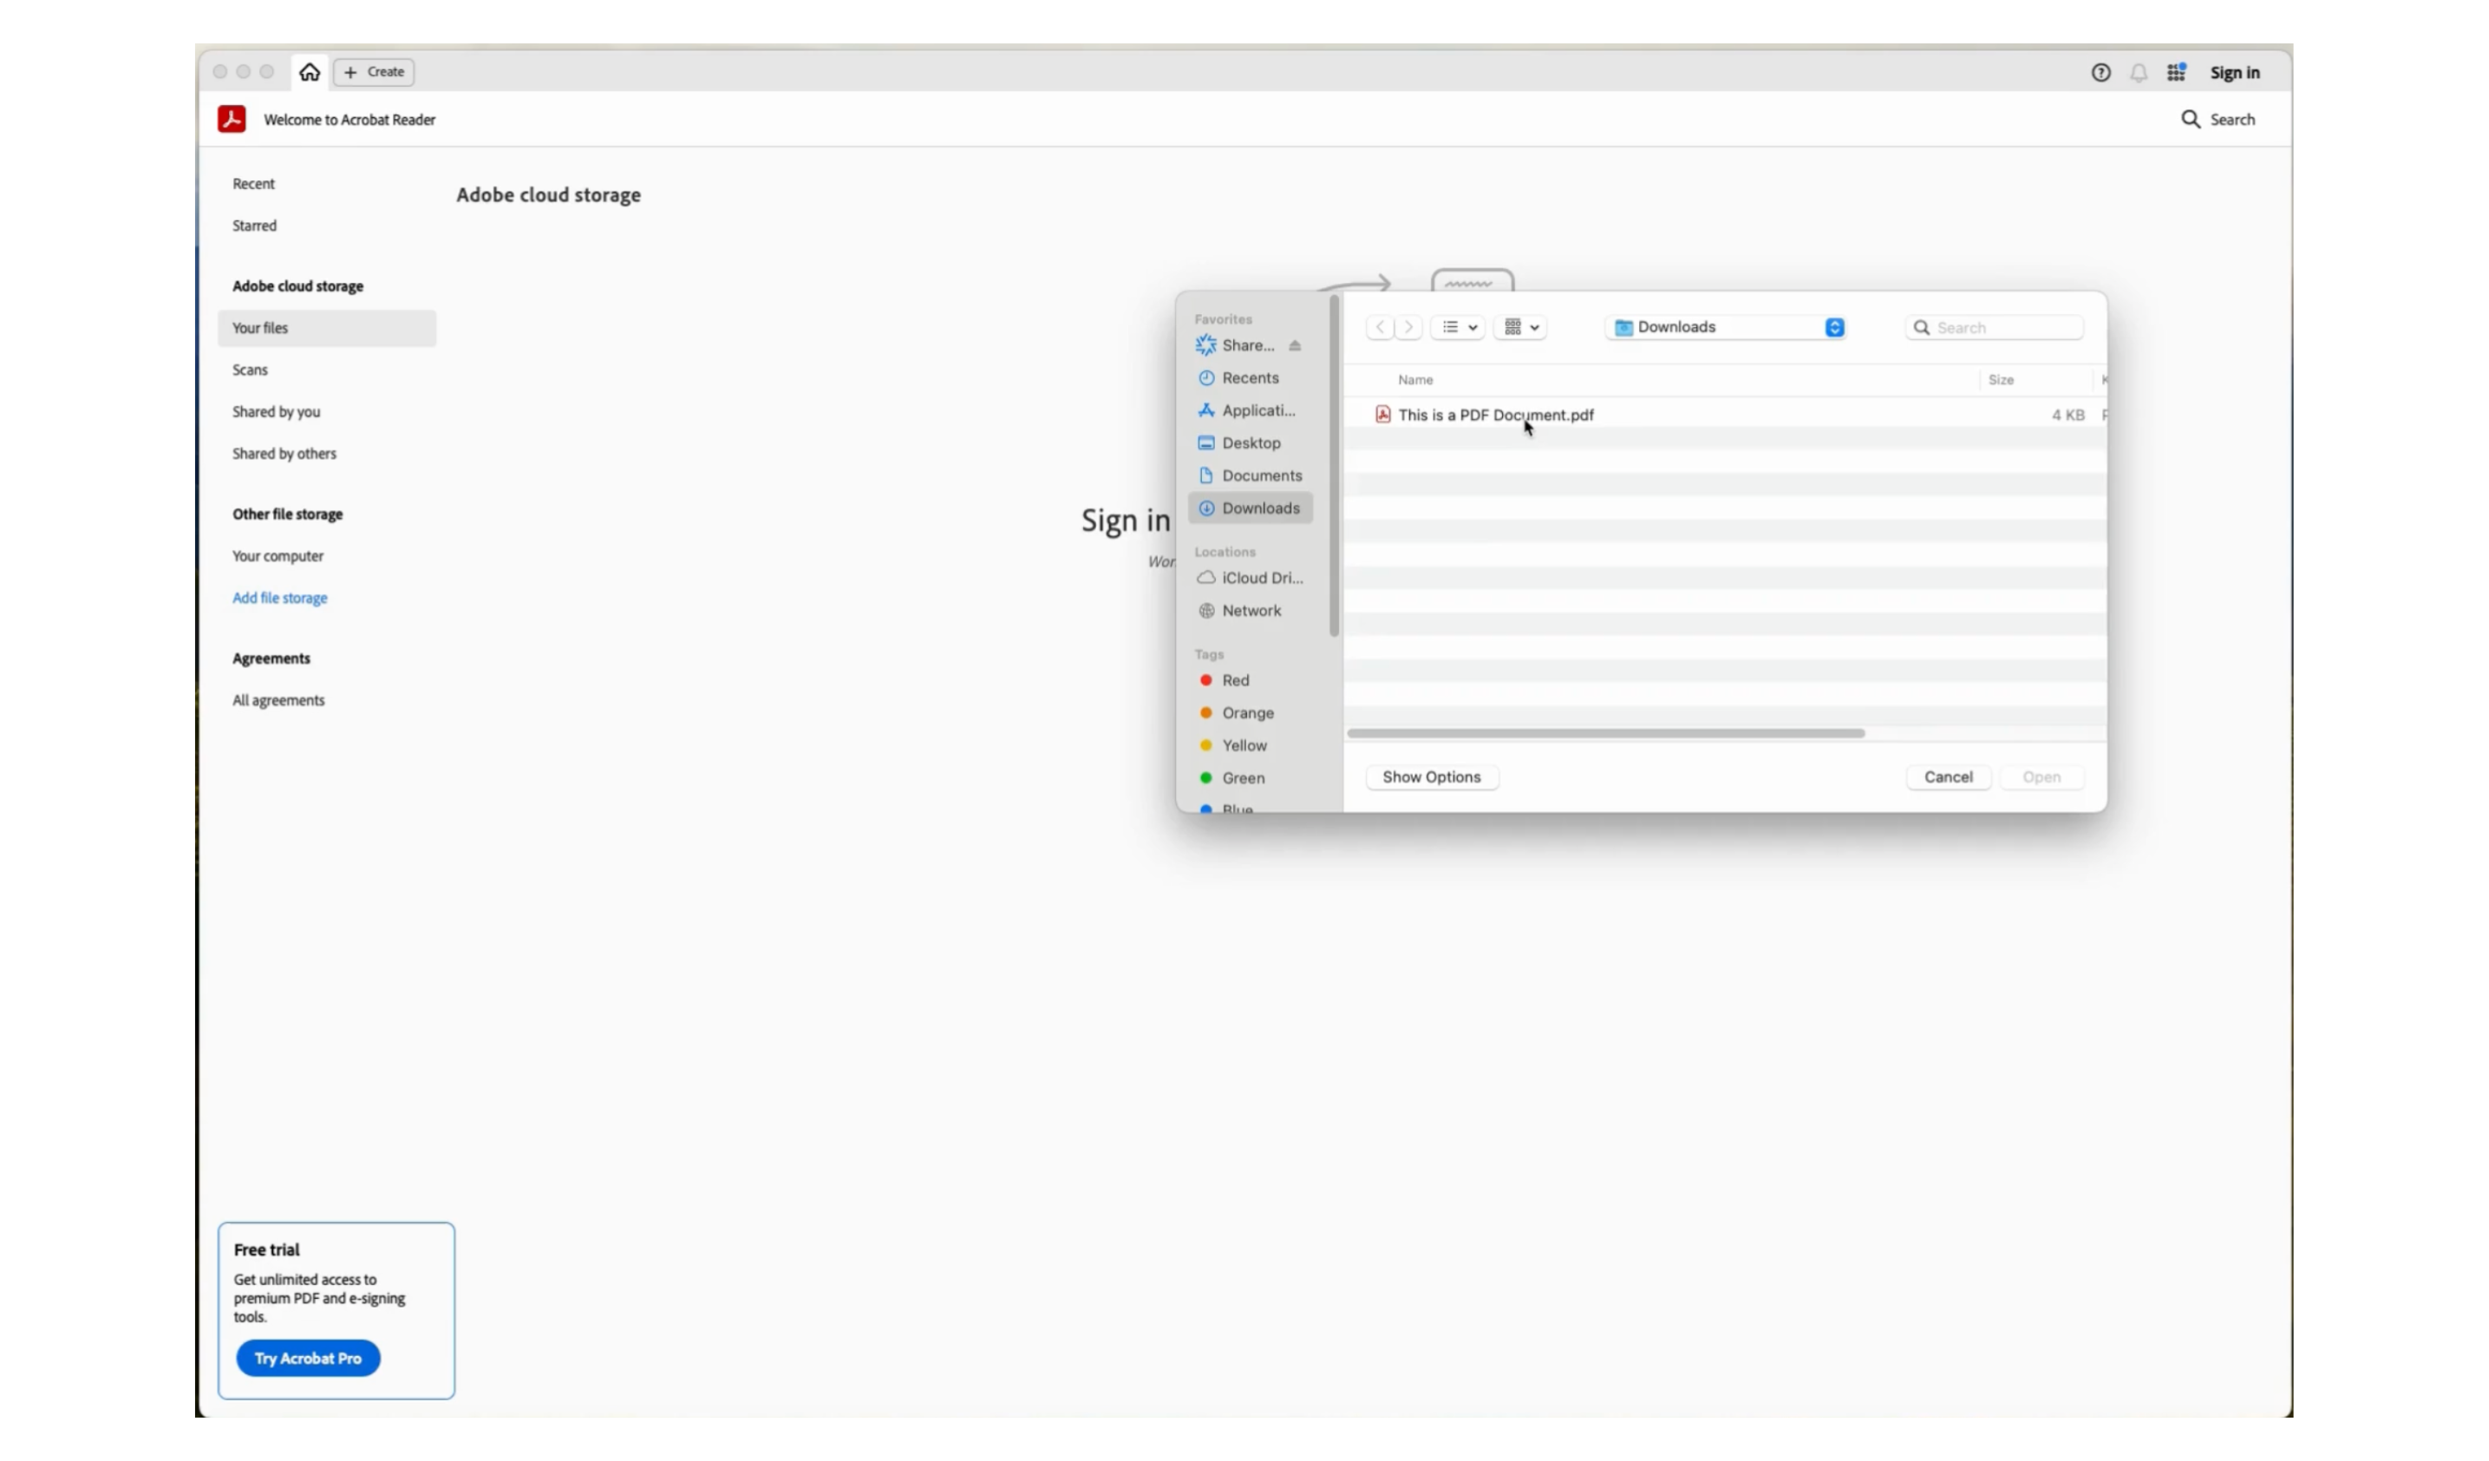The image size is (2489, 1461).
Task: Sort files by Name column
Action: pyautogui.click(x=1415, y=380)
